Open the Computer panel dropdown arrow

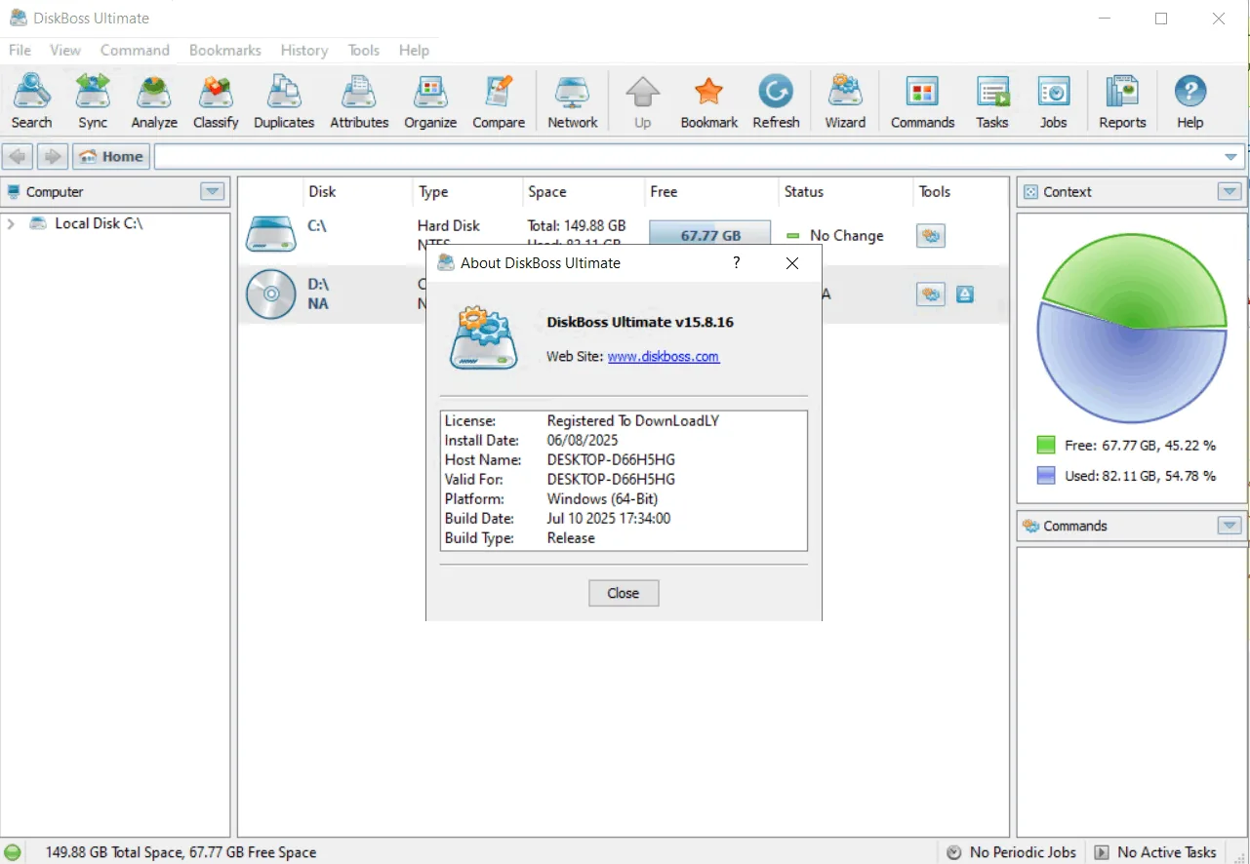click(213, 192)
